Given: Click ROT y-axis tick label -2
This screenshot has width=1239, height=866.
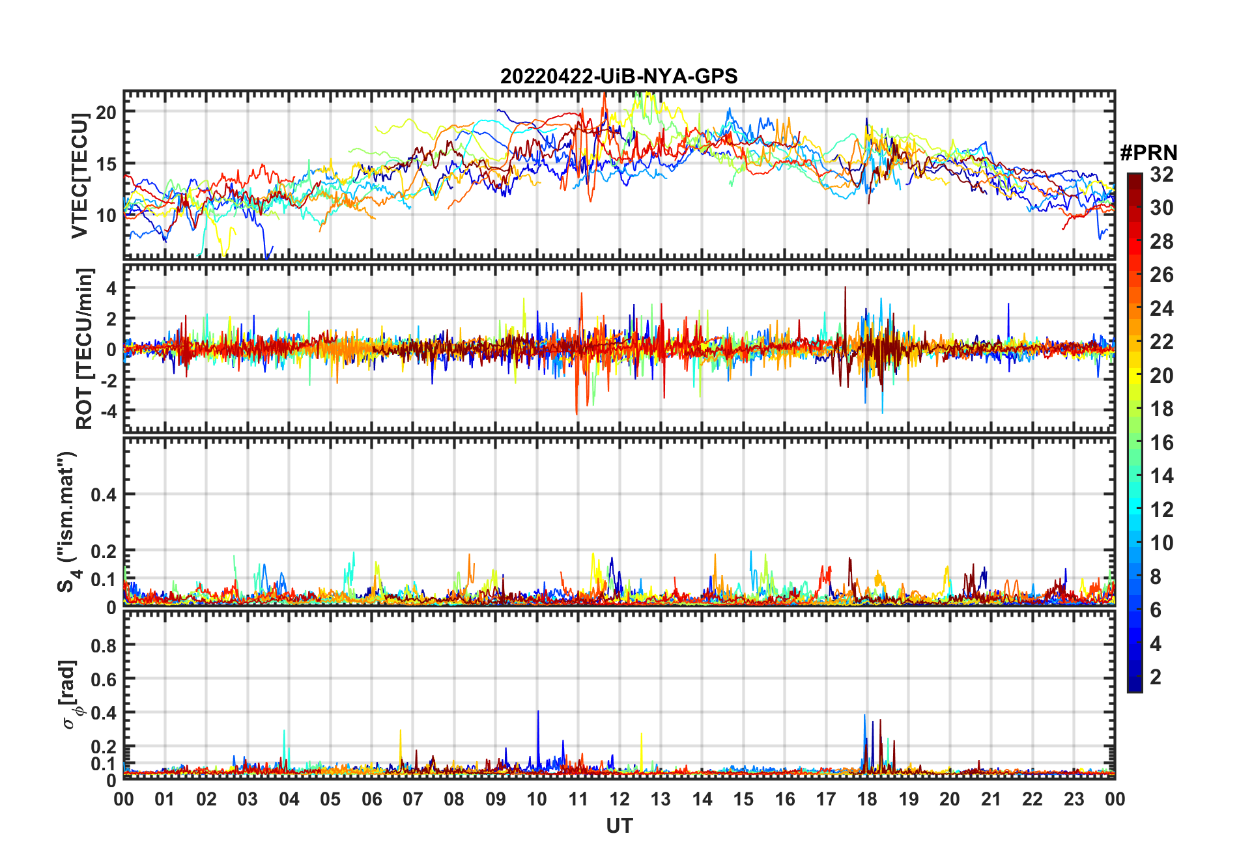Looking at the screenshot, I should click(x=108, y=380).
